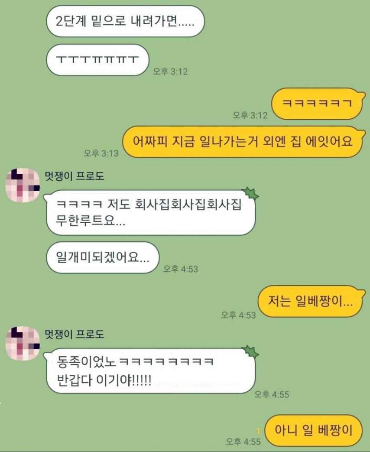370x452 pixels.
Task: Select the '아니 일 베짱이' yellow message
Action: pyautogui.click(x=314, y=431)
